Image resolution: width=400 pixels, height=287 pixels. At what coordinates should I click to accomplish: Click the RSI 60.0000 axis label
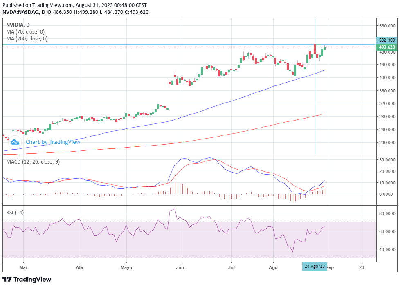click(387, 232)
